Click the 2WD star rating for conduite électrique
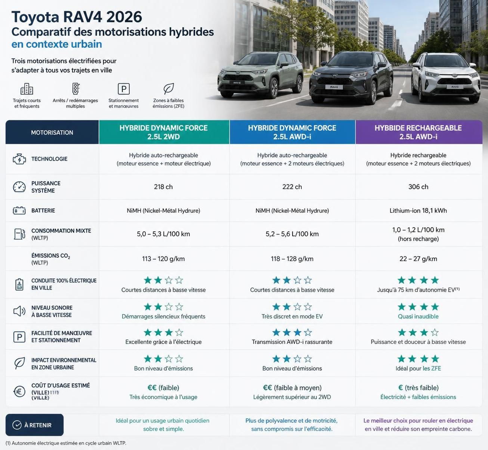 click(x=164, y=280)
